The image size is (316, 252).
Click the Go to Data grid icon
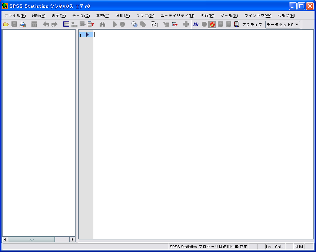[66, 24]
